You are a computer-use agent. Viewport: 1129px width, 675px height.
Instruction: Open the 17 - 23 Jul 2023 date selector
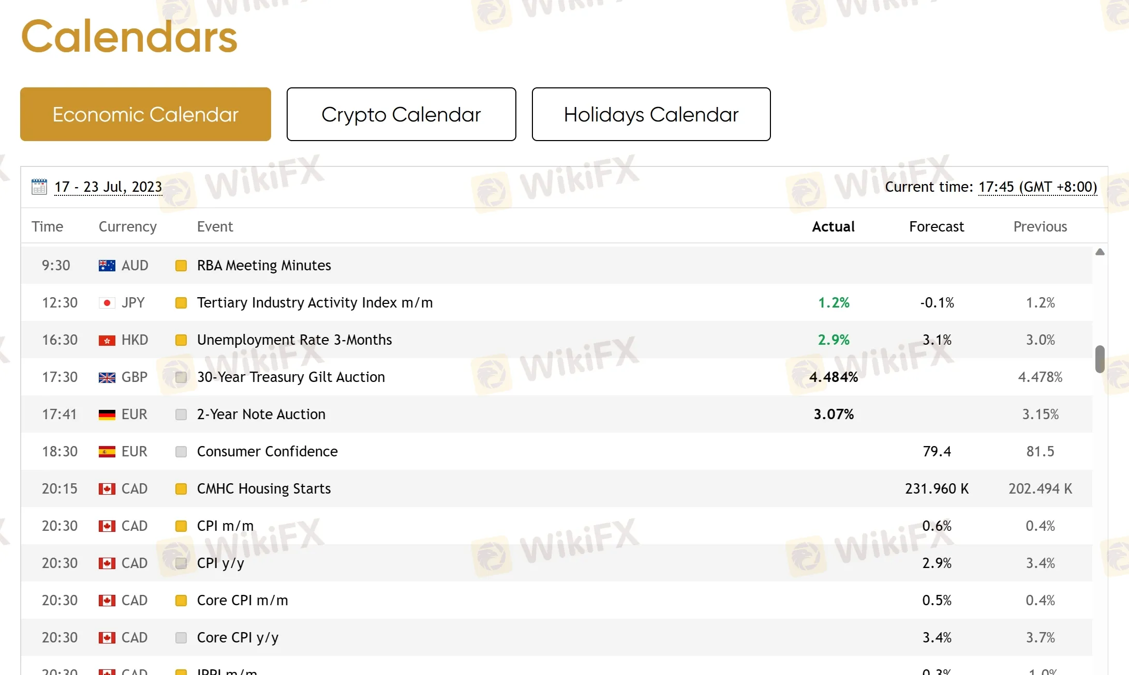pyautogui.click(x=108, y=187)
